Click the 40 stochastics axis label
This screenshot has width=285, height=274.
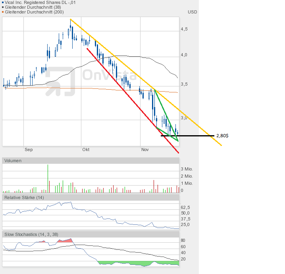[183, 253]
